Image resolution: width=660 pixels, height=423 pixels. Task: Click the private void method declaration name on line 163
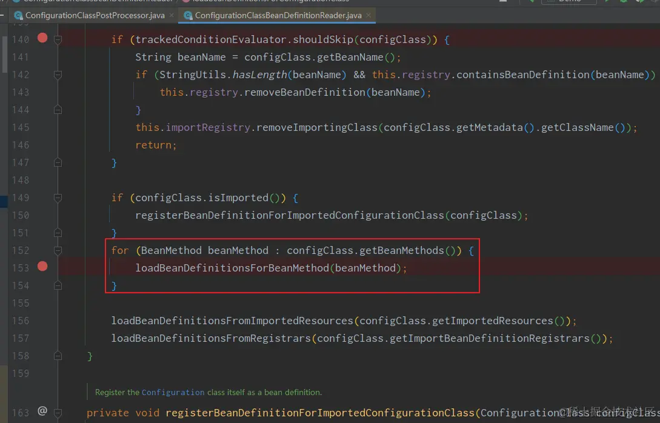pos(320,413)
